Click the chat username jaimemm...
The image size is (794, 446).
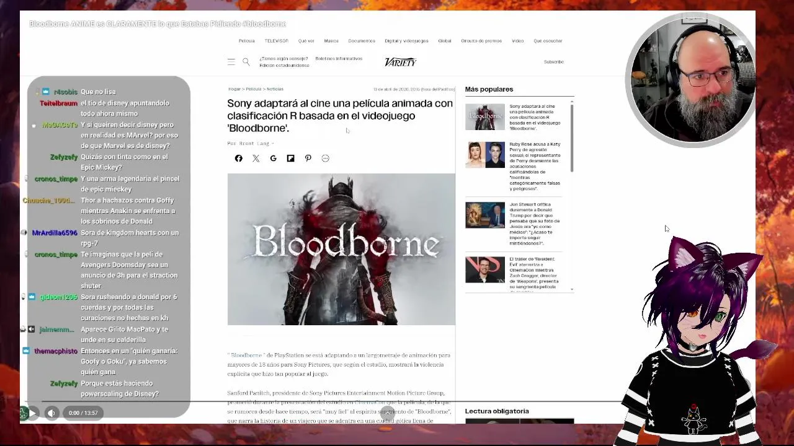coord(56,330)
